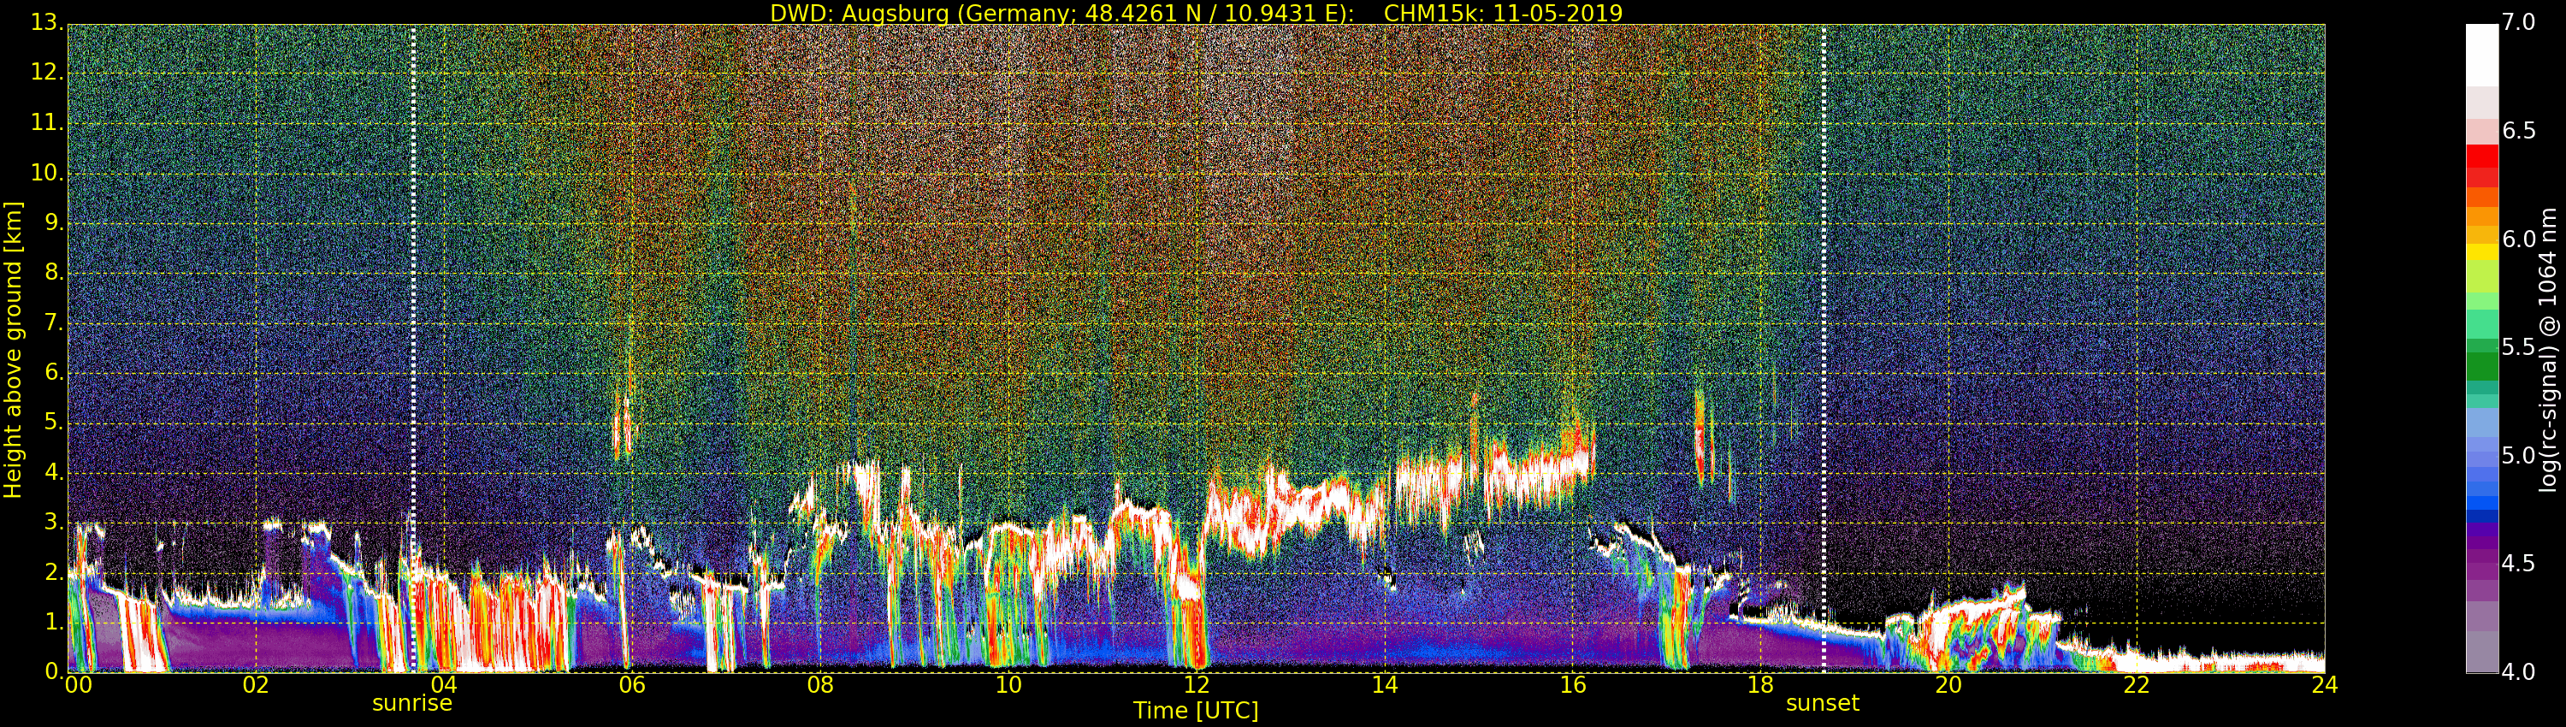
Task: Click the 7.0 label on the colorbar
Action: (2518, 22)
